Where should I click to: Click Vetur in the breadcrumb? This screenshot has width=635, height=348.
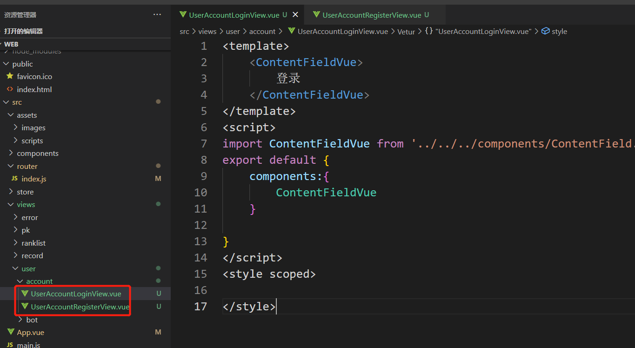point(406,32)
